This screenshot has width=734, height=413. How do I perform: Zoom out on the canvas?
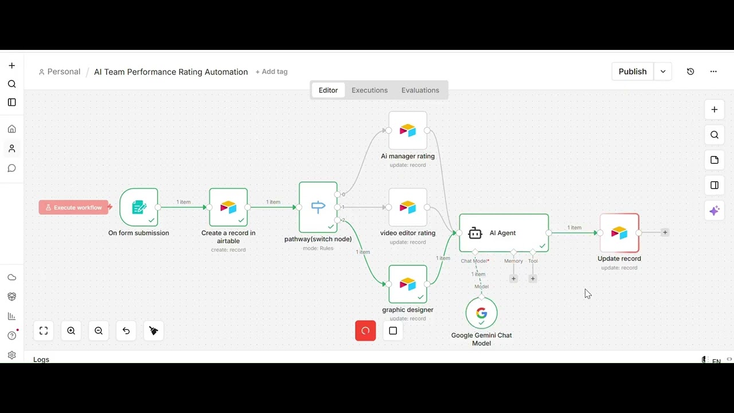pos(99,330)
